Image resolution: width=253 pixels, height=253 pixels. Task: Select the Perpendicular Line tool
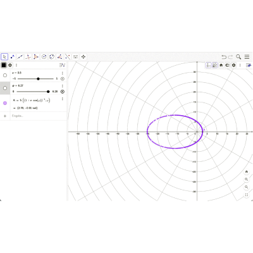pos(28,57)
